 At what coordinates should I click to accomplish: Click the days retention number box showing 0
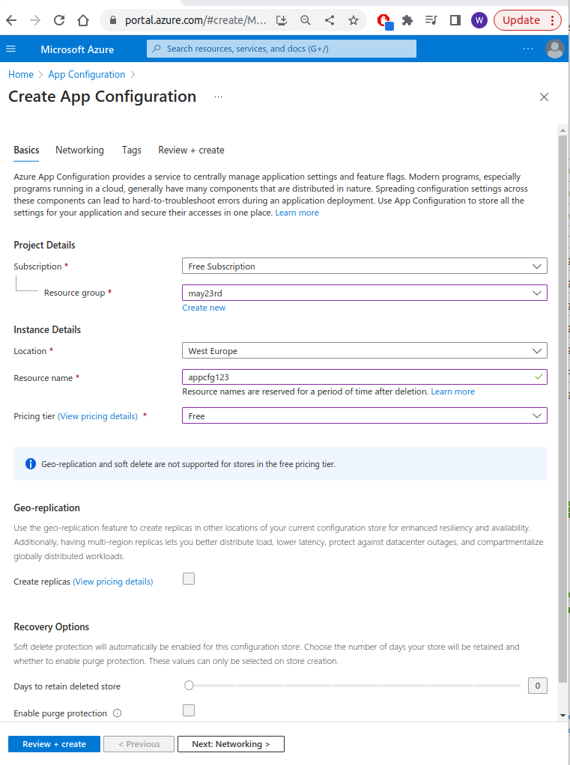537,686
